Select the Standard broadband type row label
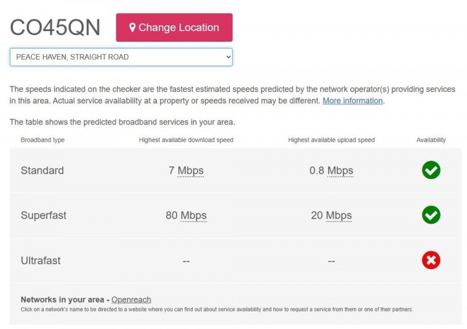The height and width of the screenshot is (329, 467). (x=43, y=171)
